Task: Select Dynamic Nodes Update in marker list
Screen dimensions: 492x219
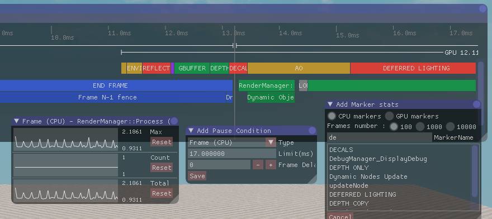Action: 368,177
